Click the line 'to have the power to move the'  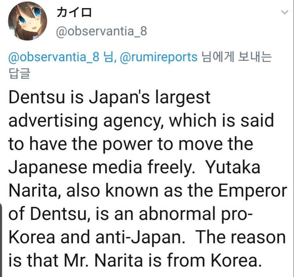pyautogui.click(x=131, y=144)
